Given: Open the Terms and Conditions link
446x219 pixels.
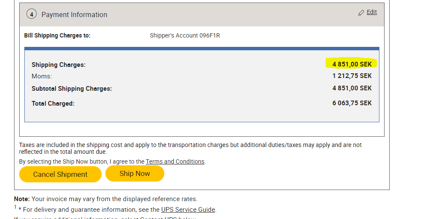Looking at the screenshot, I should click(175, 161).
